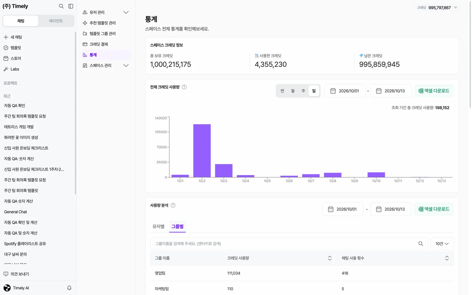The width and height of the screenshot is (472, 295).
Task: Open recent chat 테트리스 게임 개발
Action: (19, 127)
